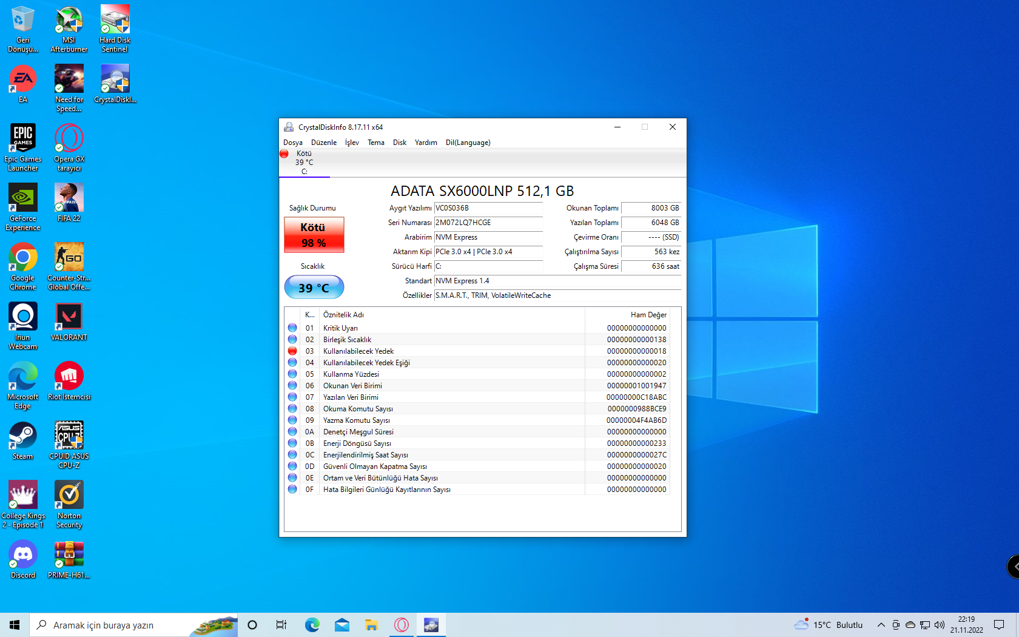
Task: Show hidden system tray icons
Action: [x=881, y=625]
